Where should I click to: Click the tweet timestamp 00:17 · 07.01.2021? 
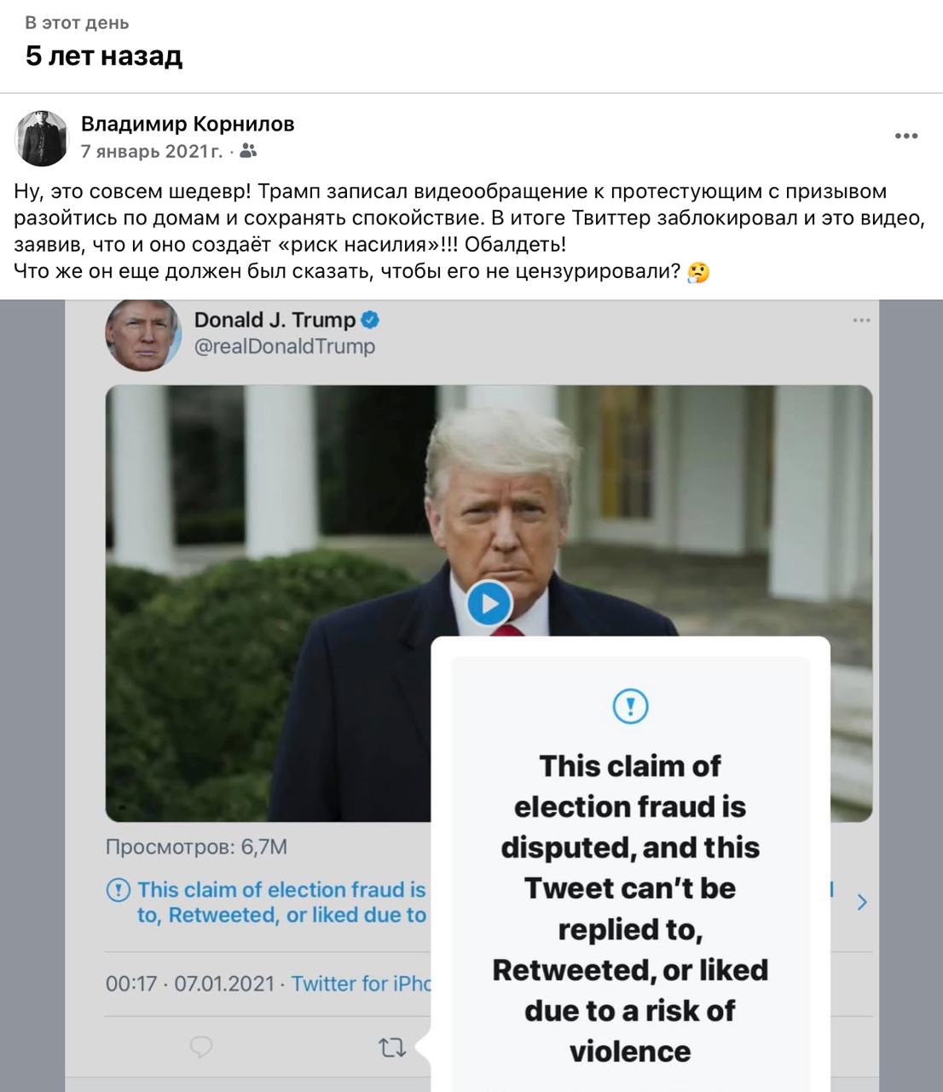click(189, 984)
